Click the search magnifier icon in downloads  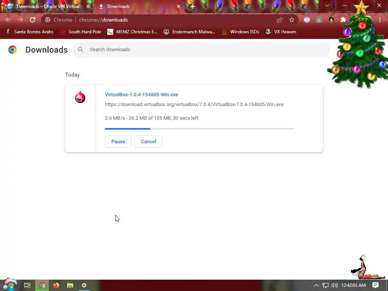coord(80,50)
